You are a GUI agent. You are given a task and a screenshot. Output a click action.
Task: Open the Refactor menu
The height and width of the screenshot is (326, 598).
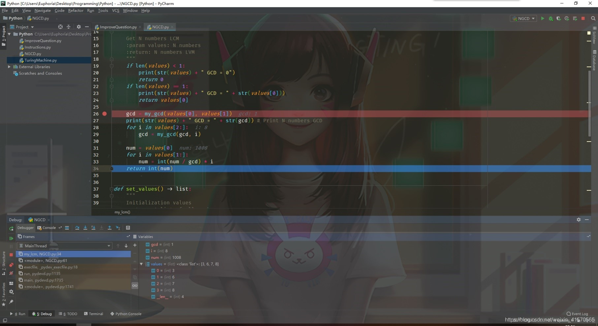76,11
